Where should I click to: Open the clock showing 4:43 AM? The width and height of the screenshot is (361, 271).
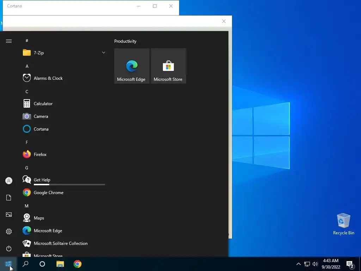(331, 264)
